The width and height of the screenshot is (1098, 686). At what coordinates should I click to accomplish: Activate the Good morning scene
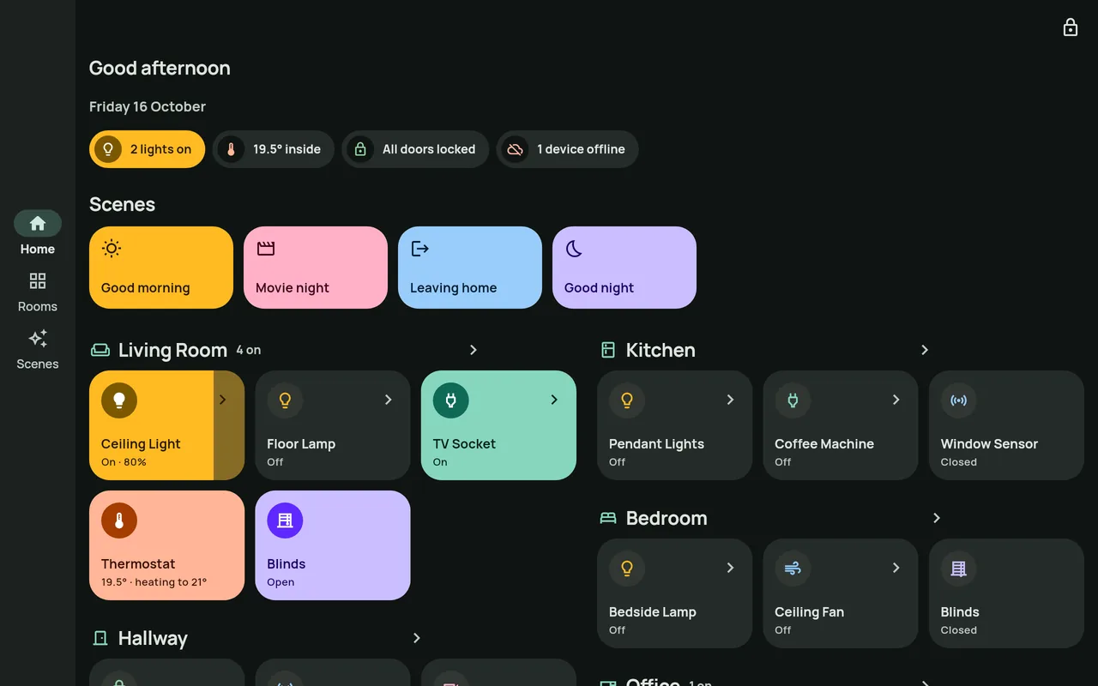161,268
